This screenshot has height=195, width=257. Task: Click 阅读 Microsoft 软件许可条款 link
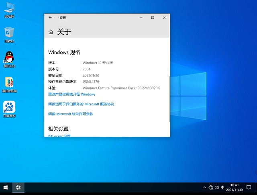point(71,114)
